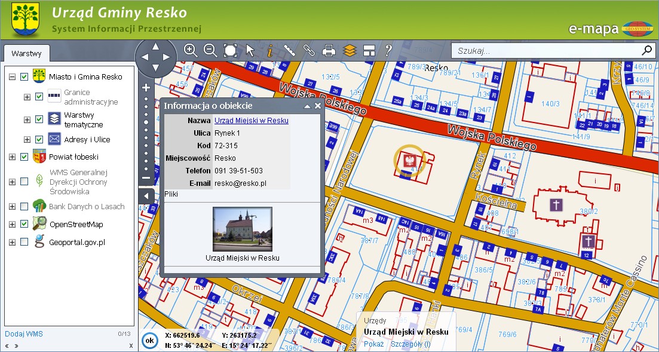Click the right double-arrow below Dodaj WMS

click(x=16, y=345)
